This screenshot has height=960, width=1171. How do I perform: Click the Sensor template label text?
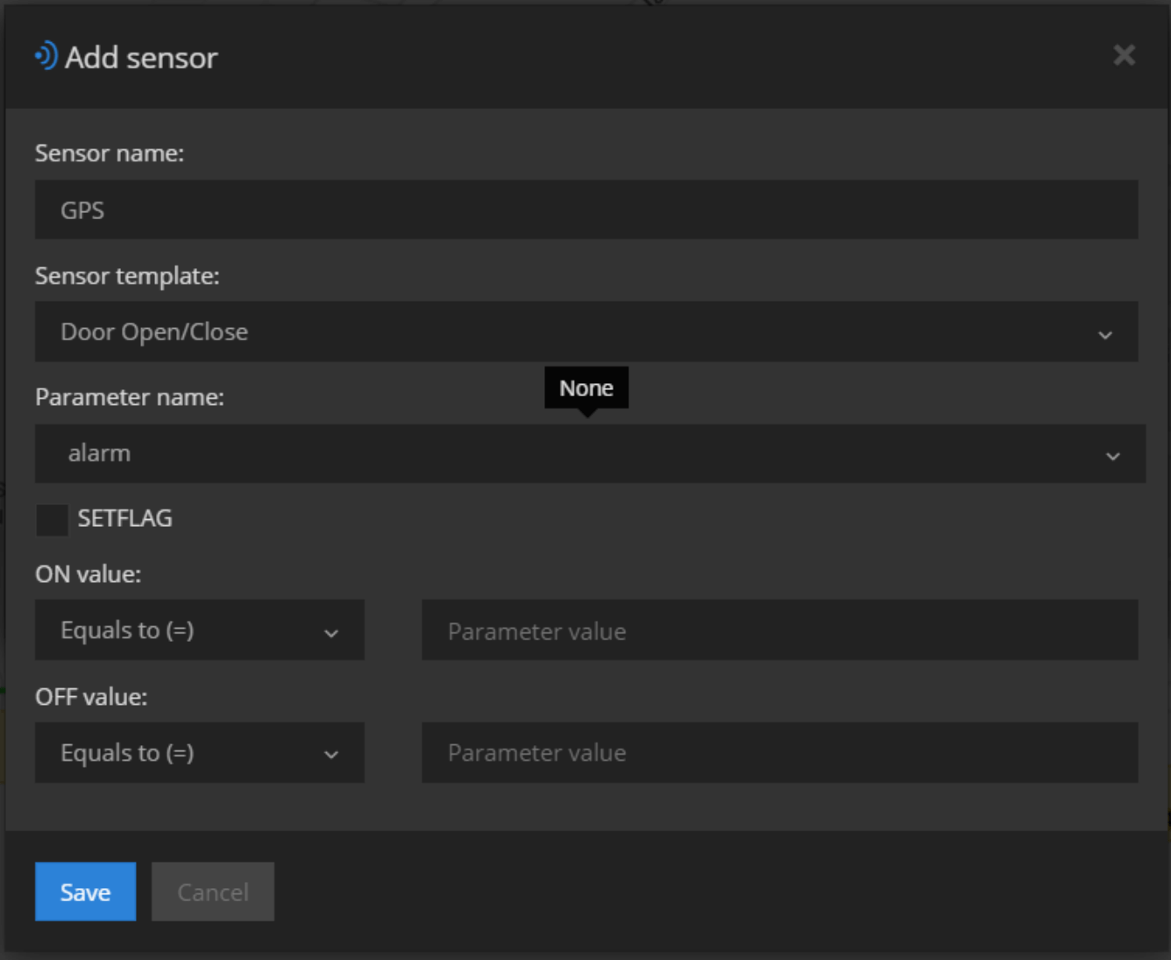click(x=127, y=276)
